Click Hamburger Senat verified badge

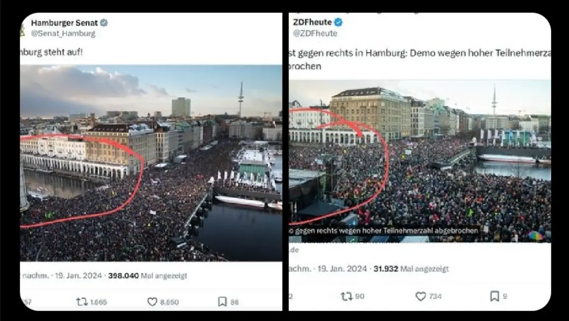(x=104, y=23)
